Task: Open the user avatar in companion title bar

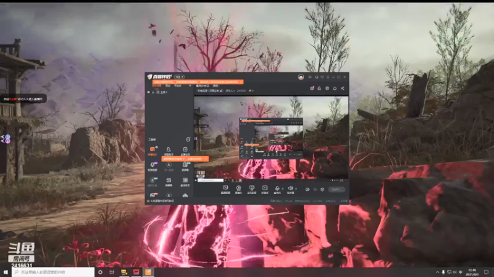Action: [301, 77]
